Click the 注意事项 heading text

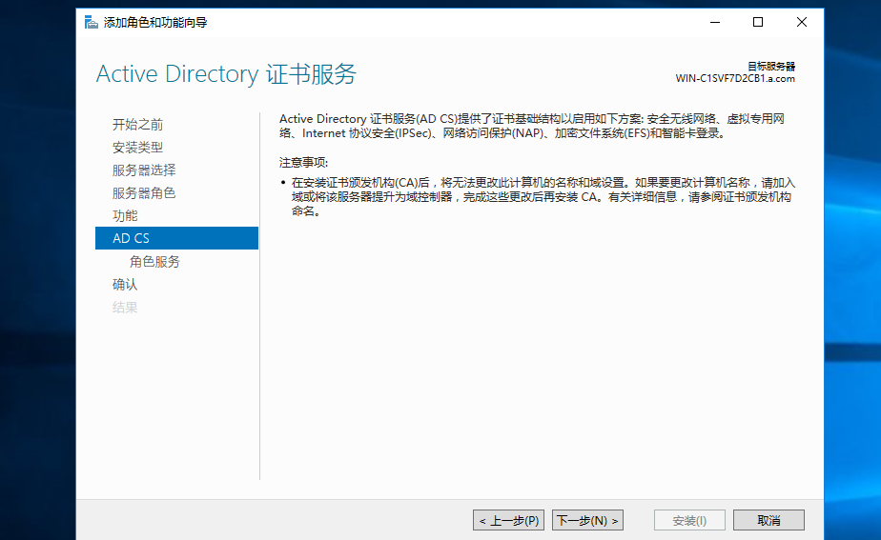[303, 162]
